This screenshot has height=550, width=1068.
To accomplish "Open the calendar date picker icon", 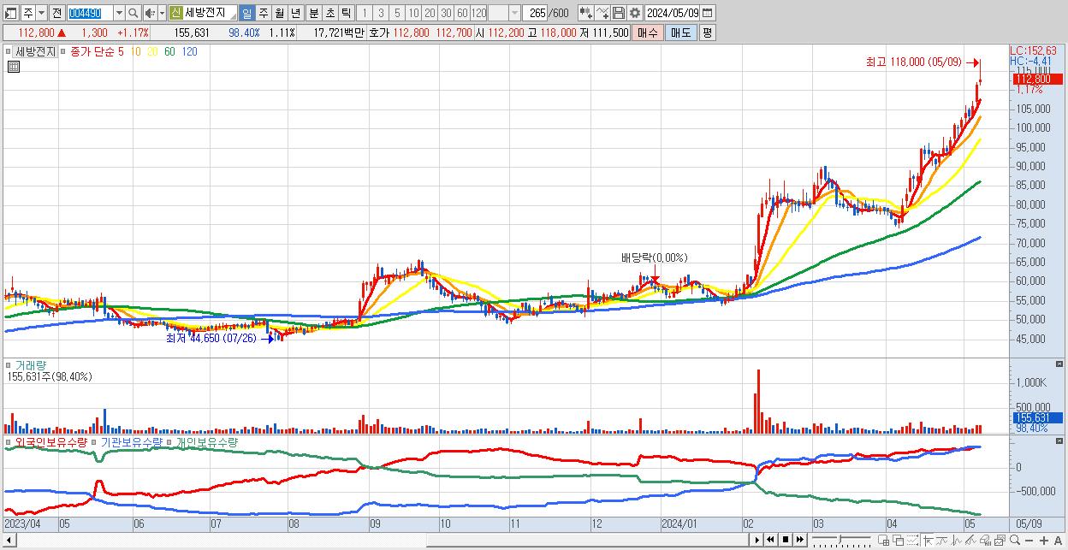I will click(x=706, y=13).
